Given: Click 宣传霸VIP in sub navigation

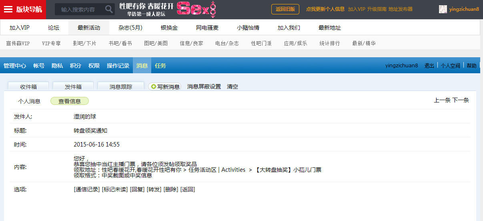Looking at the screenshot, I should tap(18, 43).
